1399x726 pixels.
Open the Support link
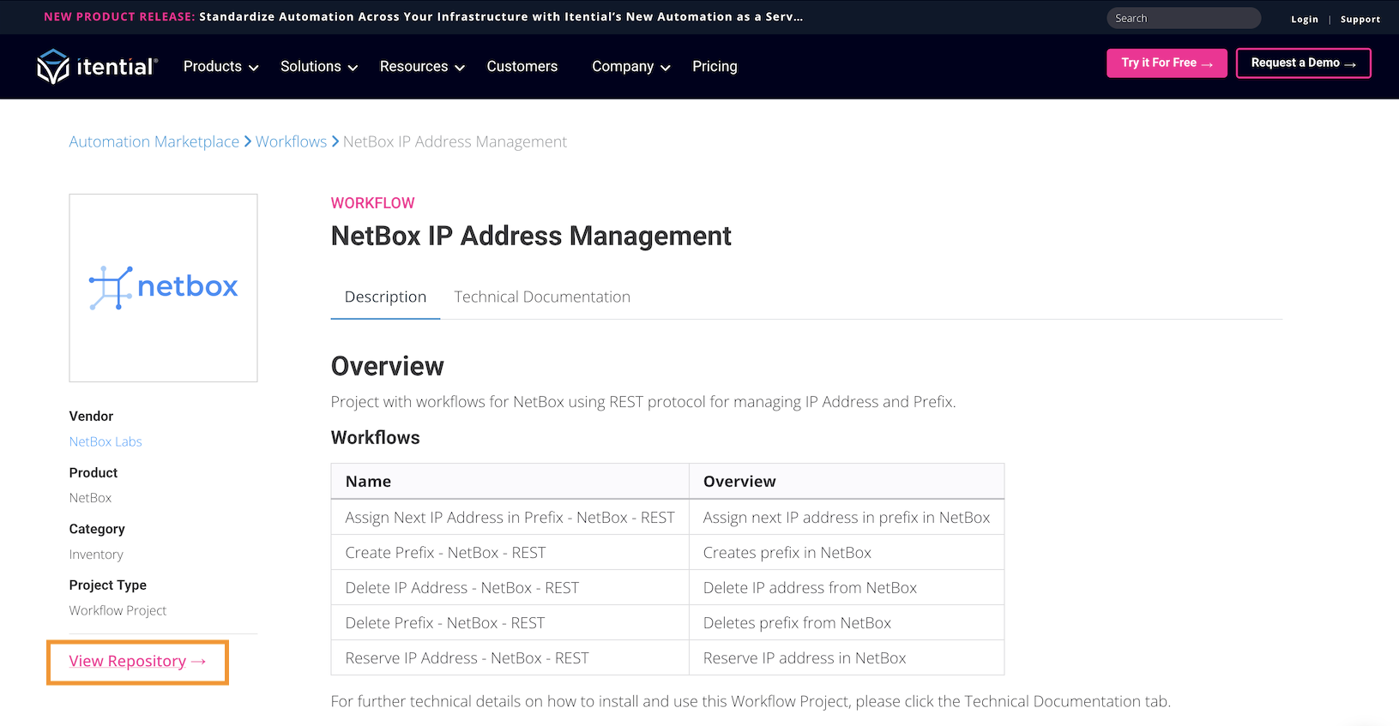(1360, 19)
